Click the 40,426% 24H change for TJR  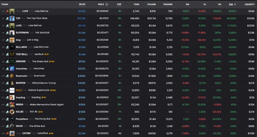(x=231, y=18)
